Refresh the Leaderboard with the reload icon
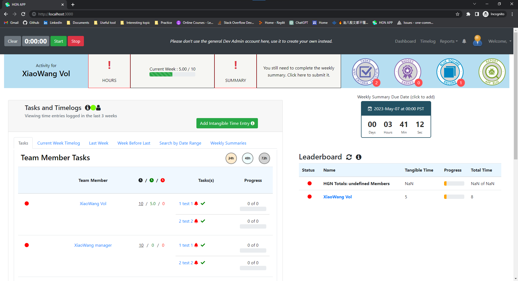This screenshot has width=518, height=281. tap(349, 157)
